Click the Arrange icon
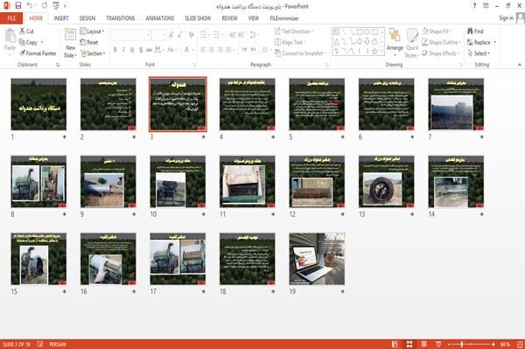 click(x=395, y=36)
